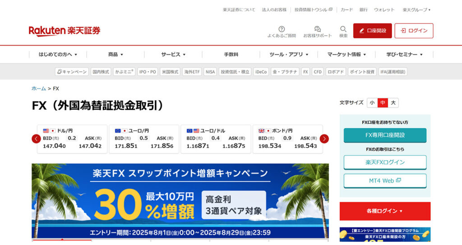Open the FX quick link chip

point(305,72)
